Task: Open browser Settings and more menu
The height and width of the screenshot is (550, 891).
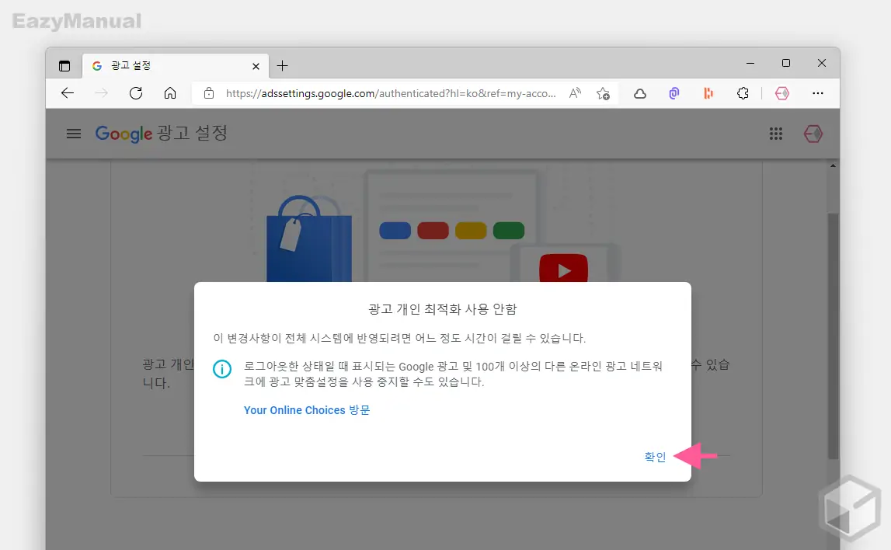Action: [x=818, y=93]
